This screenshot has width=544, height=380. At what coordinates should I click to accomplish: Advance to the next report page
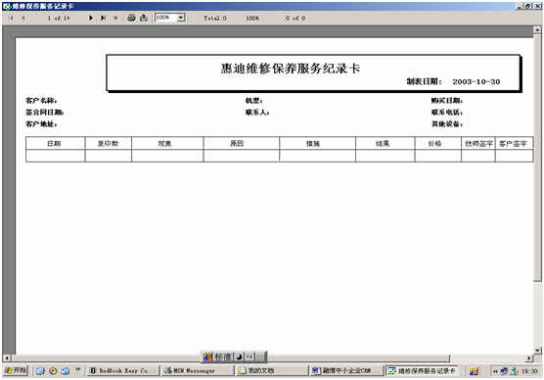click(x=91, y=18)
